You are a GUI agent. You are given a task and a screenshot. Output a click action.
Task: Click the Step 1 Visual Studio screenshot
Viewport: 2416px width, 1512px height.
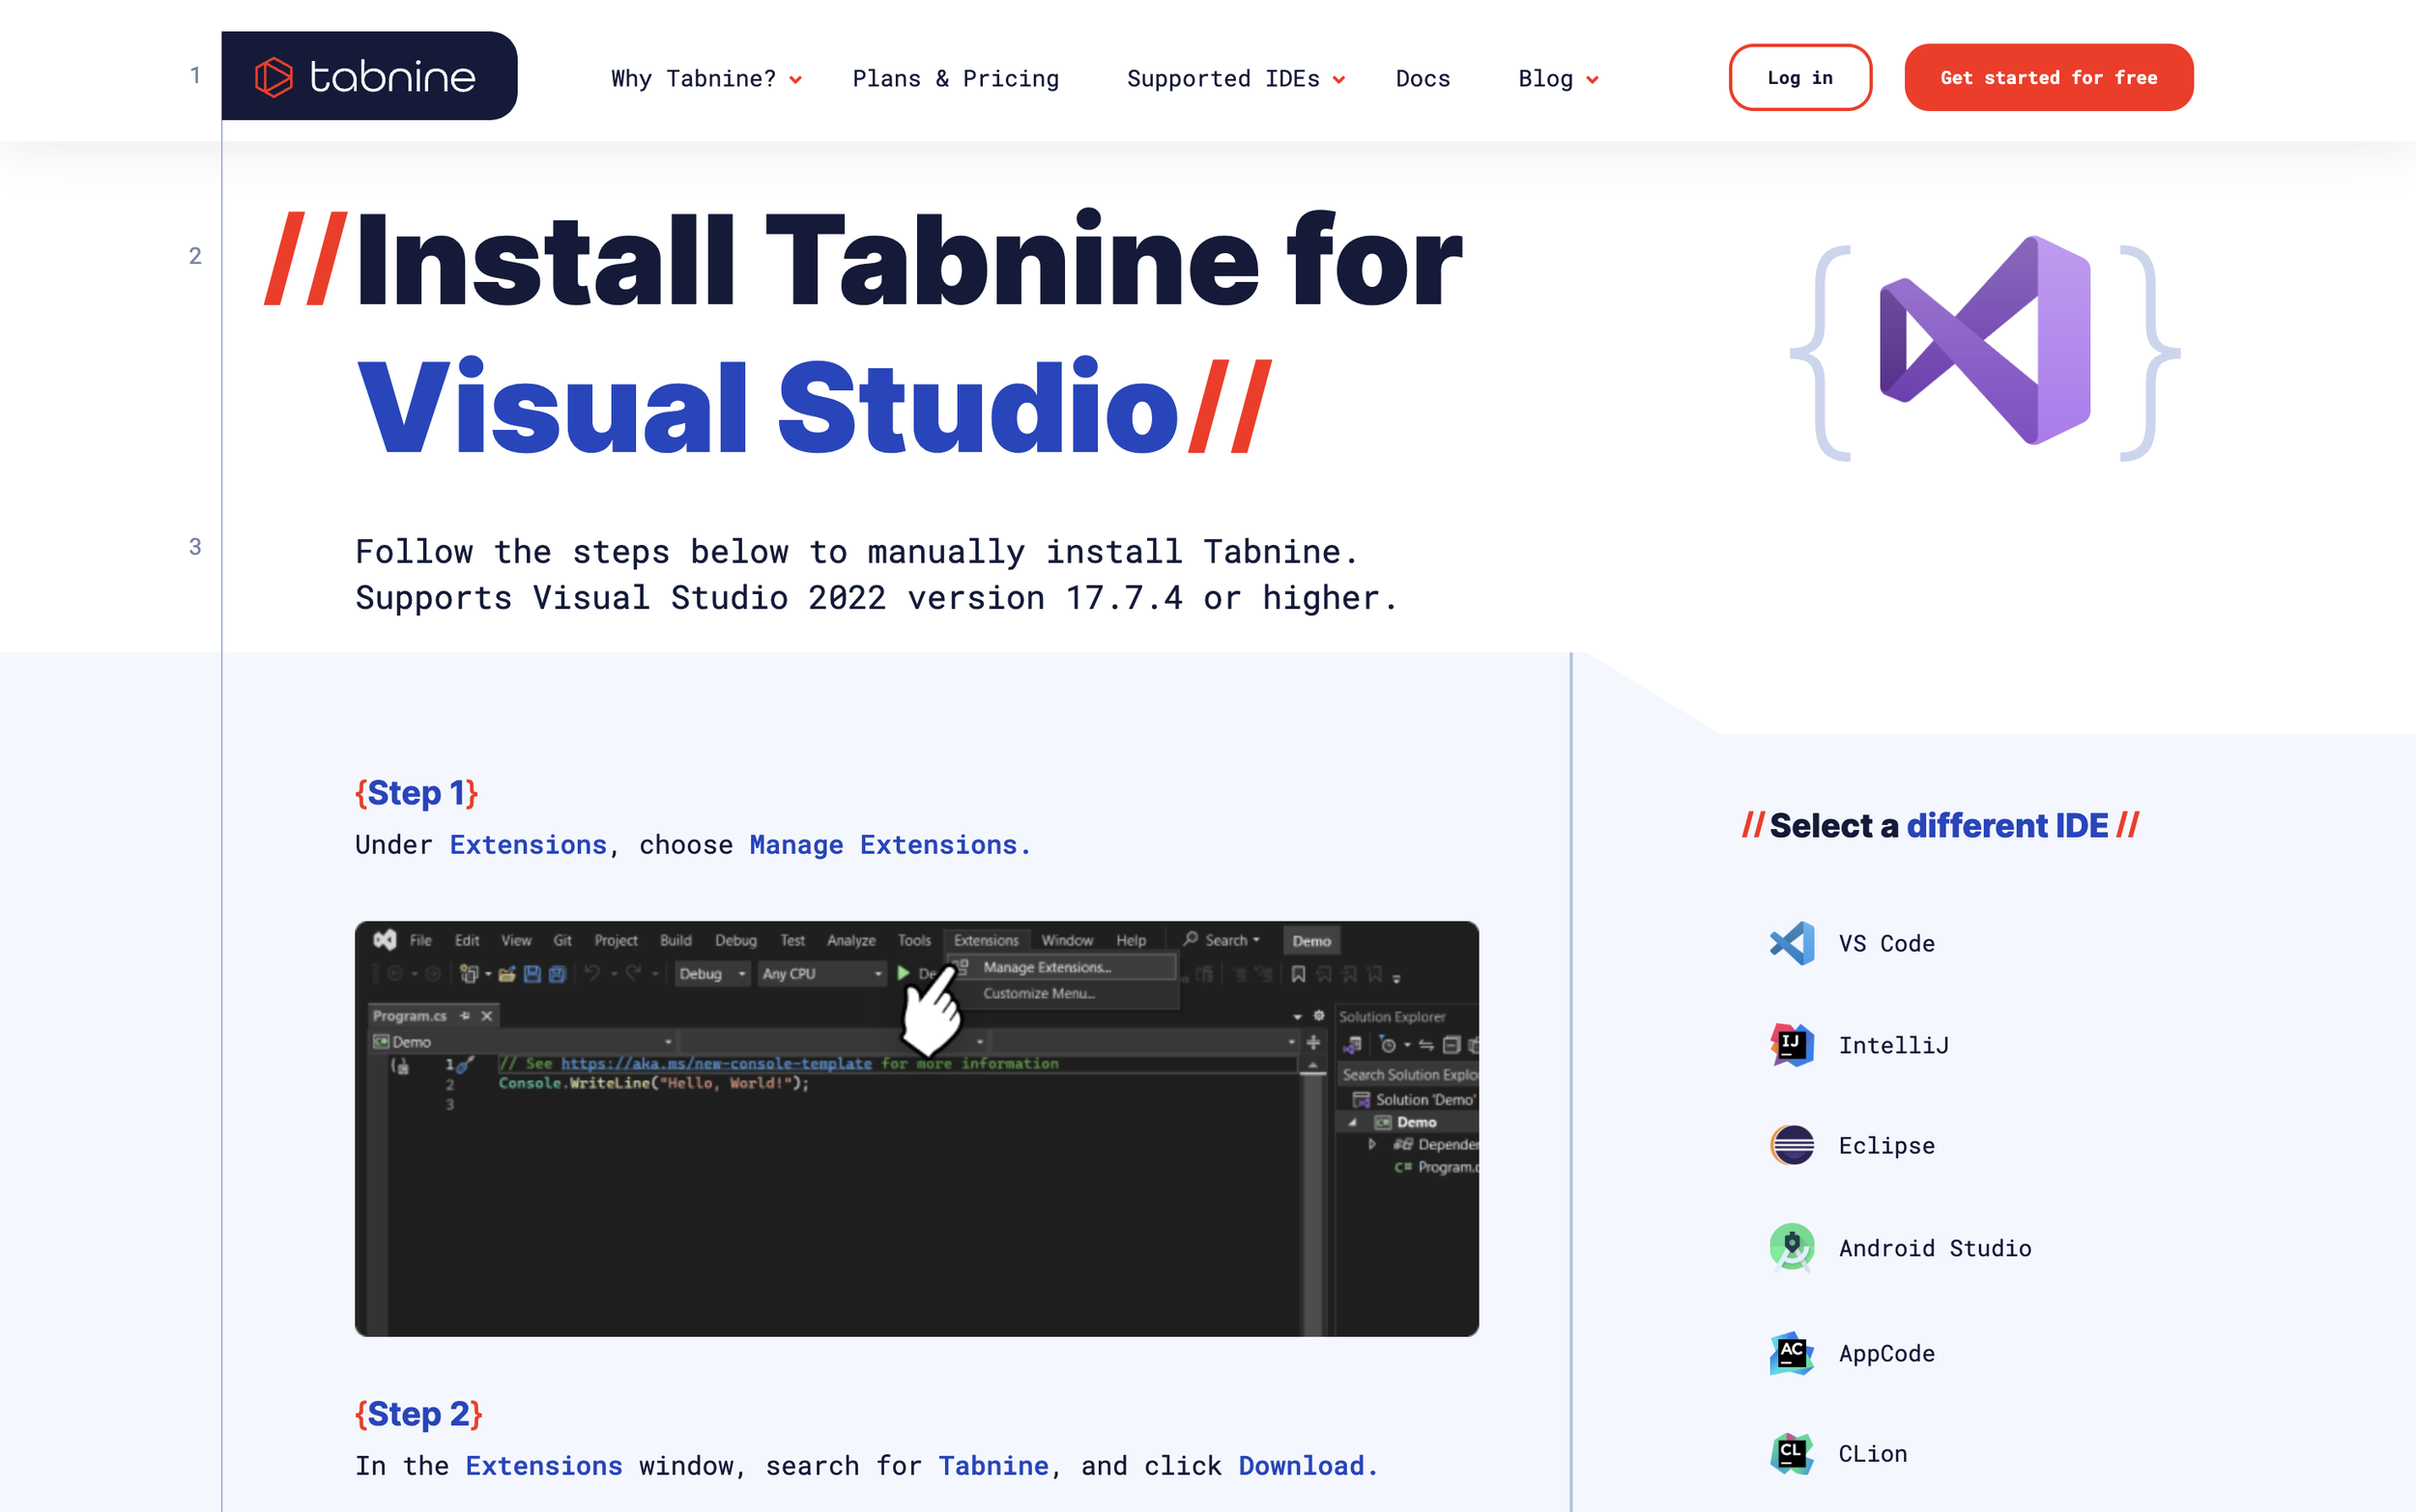click(916, 1128)
